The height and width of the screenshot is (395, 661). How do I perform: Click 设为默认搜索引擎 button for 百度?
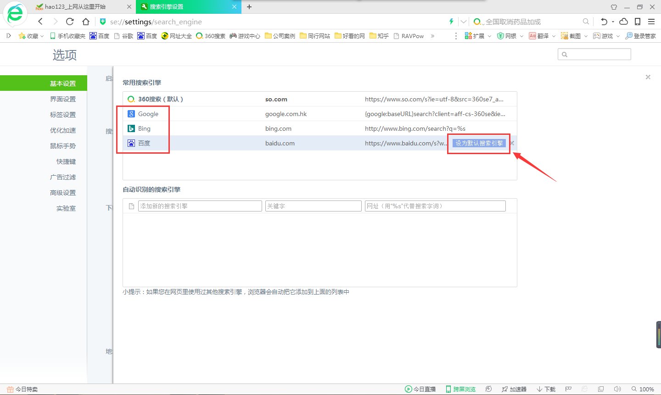pos(479,143)
